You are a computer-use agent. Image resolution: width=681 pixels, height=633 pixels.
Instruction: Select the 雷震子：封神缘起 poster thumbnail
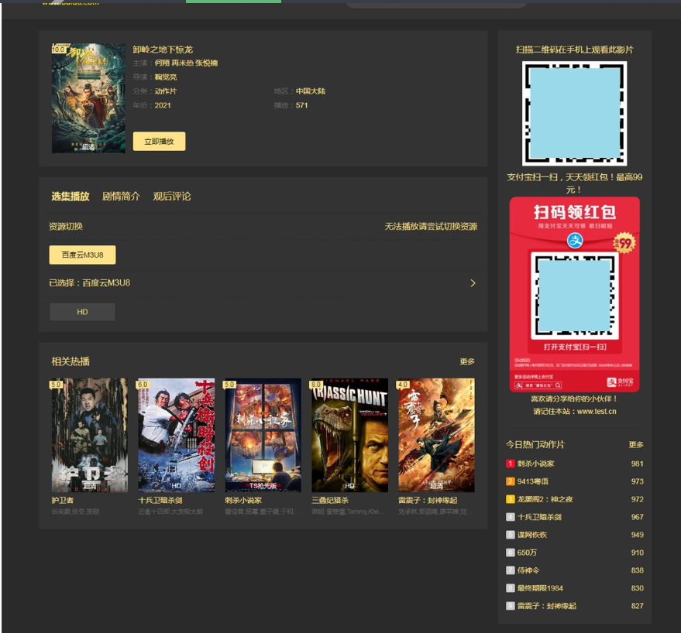point(436,435)
